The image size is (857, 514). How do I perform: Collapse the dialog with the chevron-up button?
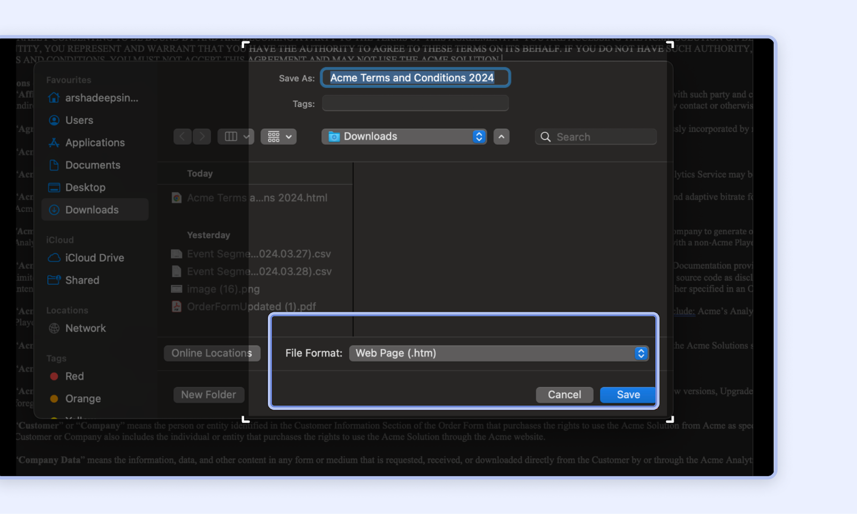[x=501, y=137]
